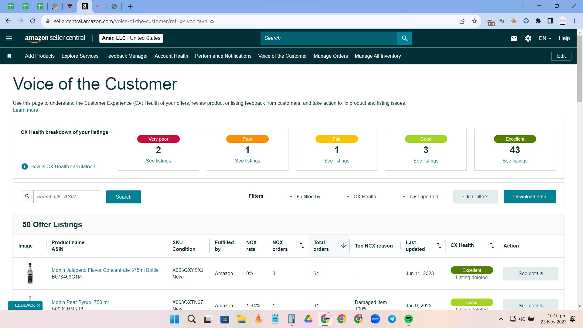Image resolution: width=583 pixels, height=328 pixels.
Task: Open the messages envelope icon
Action: pos(514,38)
